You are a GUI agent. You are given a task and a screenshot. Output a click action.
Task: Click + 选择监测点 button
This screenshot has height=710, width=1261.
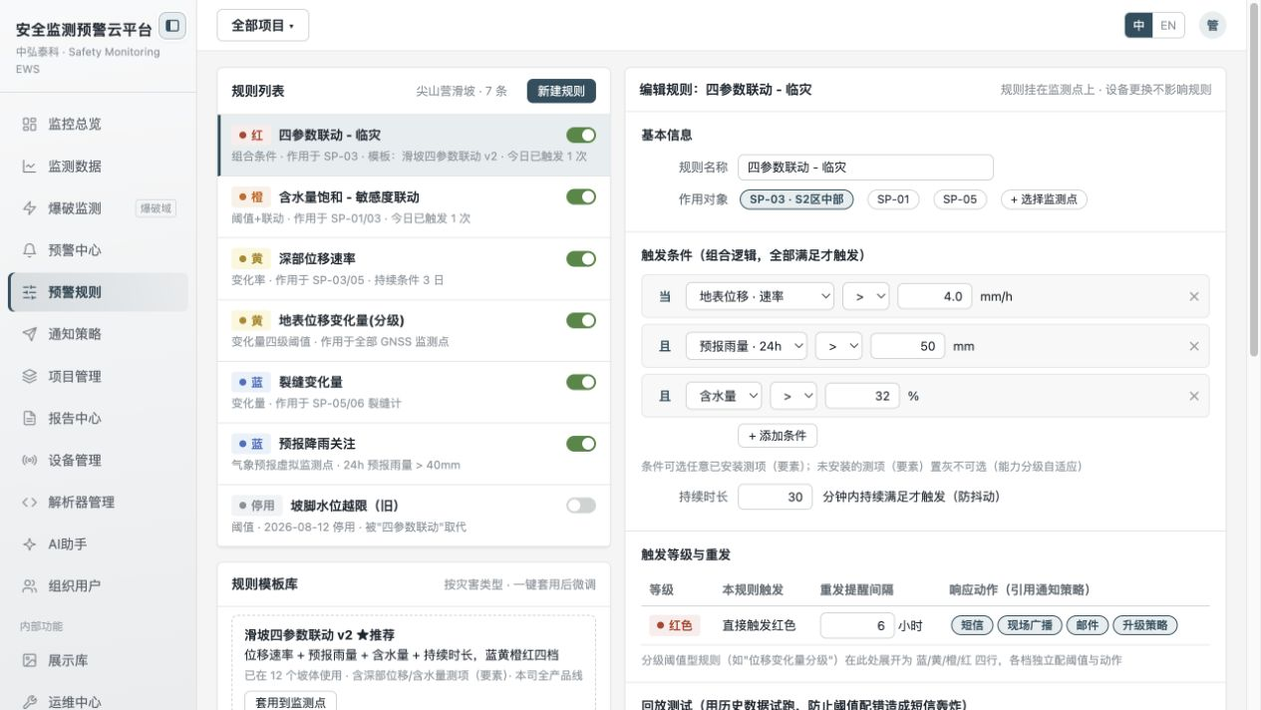1044,199
